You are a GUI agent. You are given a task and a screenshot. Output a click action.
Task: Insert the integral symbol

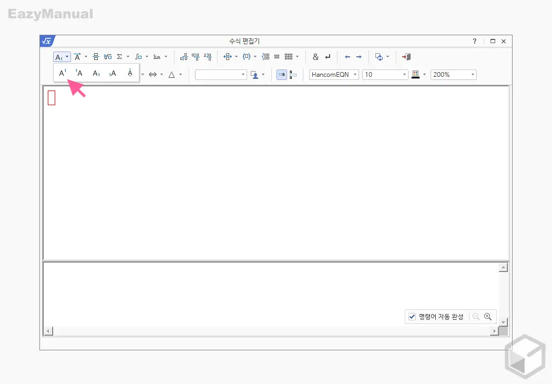point(138,57)
